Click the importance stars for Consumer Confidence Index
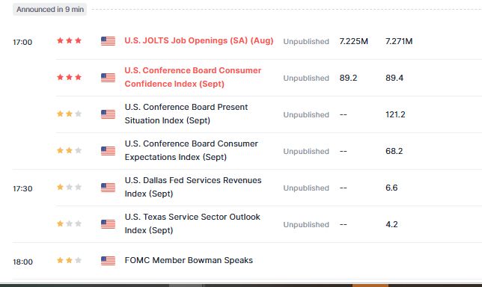The height and width of the screenshot is (287, 482). (69, 77)
